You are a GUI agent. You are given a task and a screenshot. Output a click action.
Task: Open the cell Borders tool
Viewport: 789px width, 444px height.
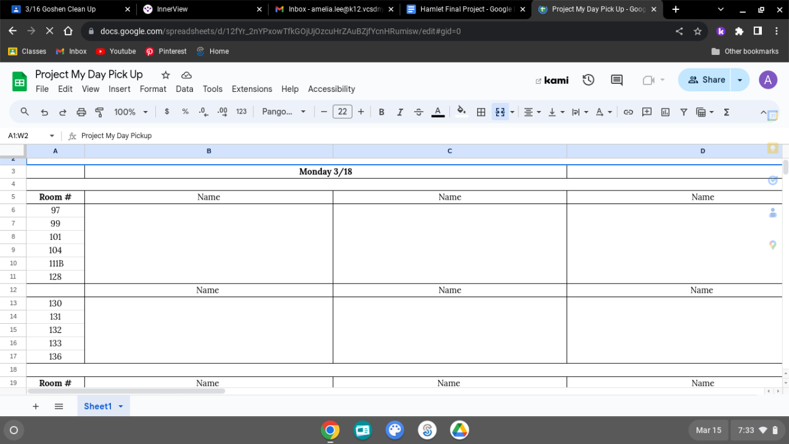click(x=481, y=112)
